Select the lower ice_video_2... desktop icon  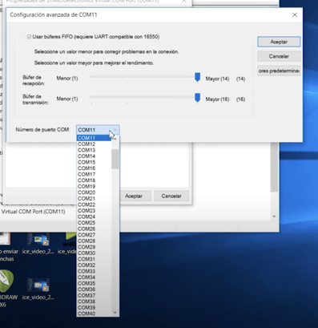38,289
